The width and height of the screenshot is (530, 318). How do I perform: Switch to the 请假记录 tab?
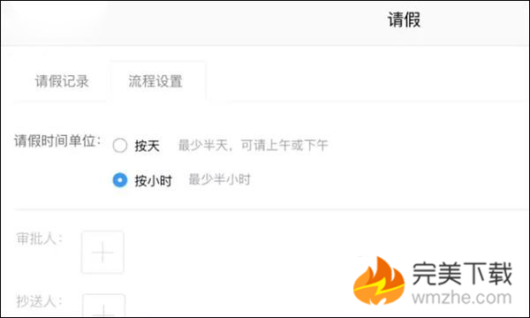click(x=62, y=81)
